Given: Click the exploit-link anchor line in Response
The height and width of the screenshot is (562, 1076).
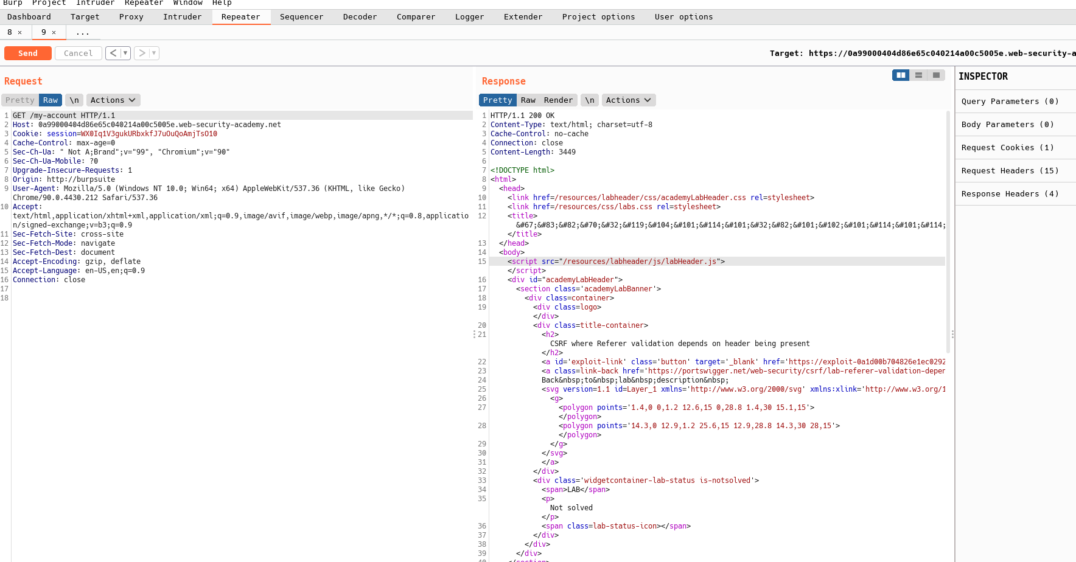Looking at the screenshot, I should pyautogui.click(x=744, y=362).
